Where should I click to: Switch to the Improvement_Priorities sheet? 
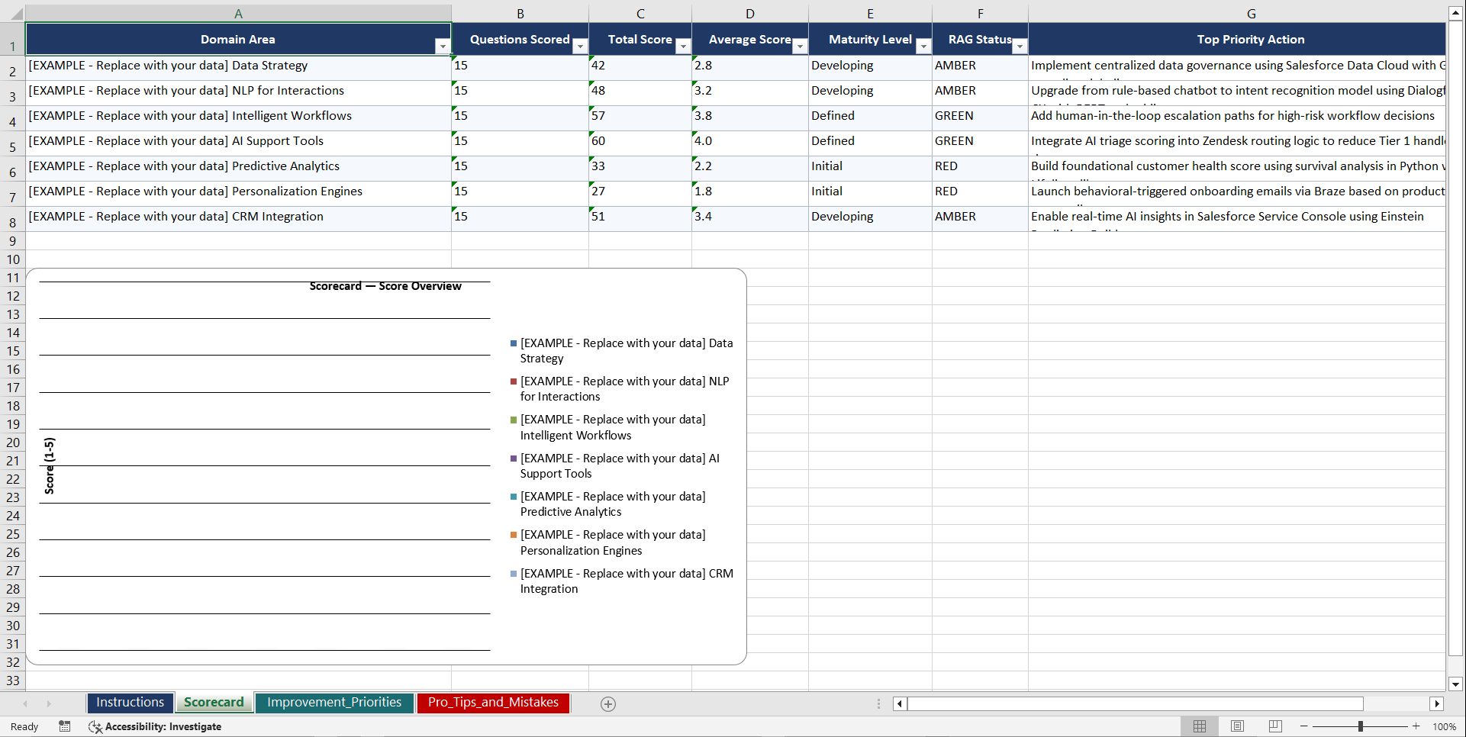click(x=334, y=702)
